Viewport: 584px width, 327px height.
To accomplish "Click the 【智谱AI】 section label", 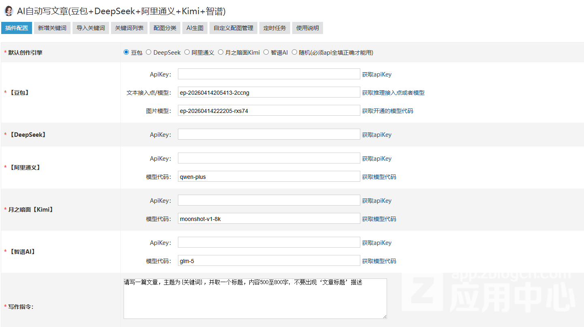I will (23, 252).
